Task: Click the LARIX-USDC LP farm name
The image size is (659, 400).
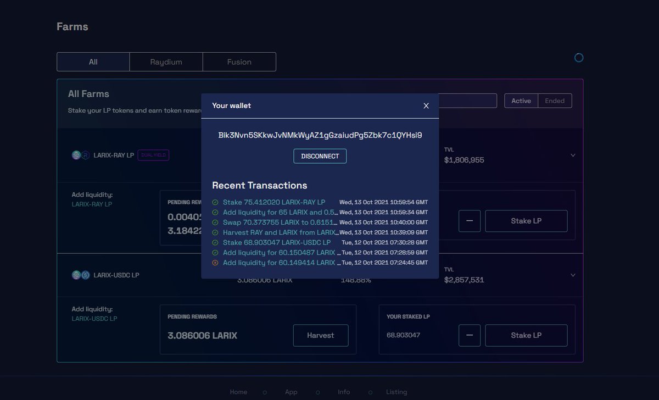Action: click(x=116, y=275)
